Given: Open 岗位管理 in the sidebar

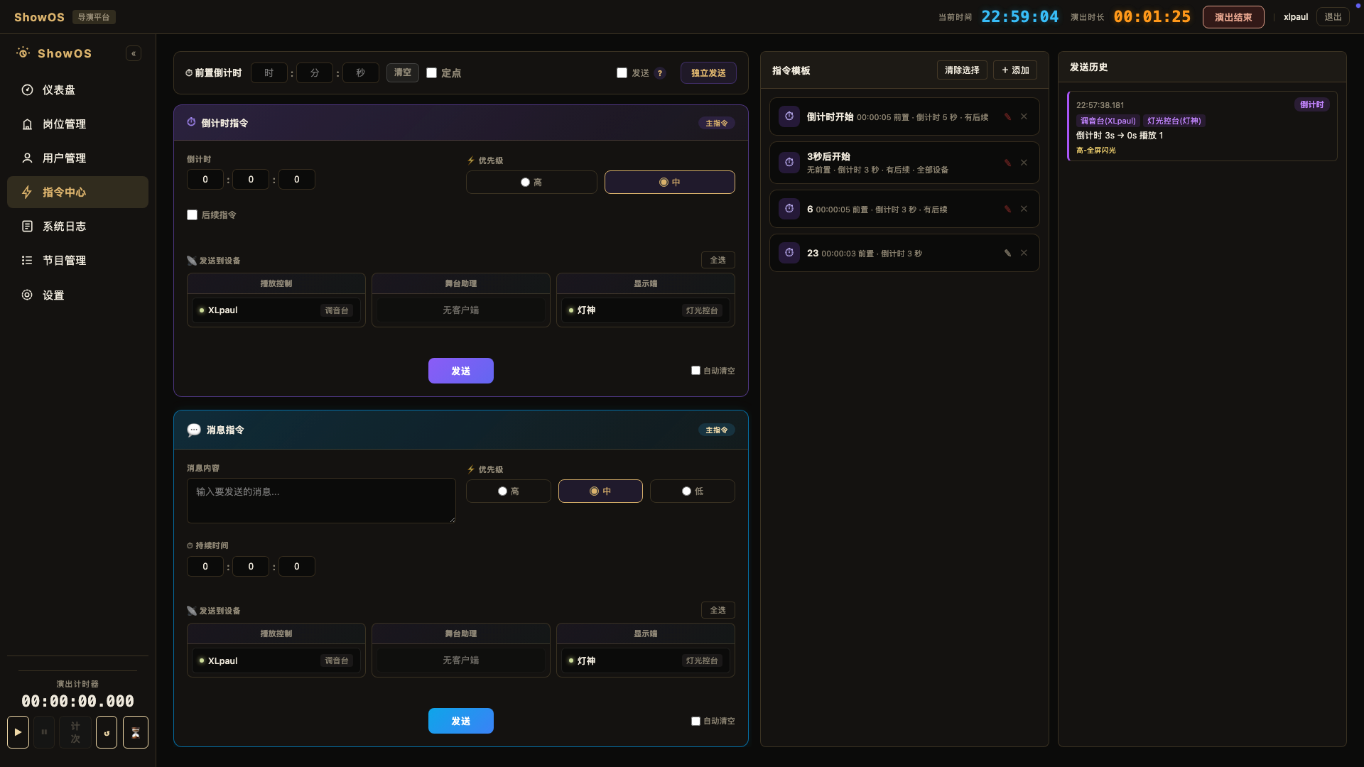Looking at the screenshot, I should click(77, 124).
